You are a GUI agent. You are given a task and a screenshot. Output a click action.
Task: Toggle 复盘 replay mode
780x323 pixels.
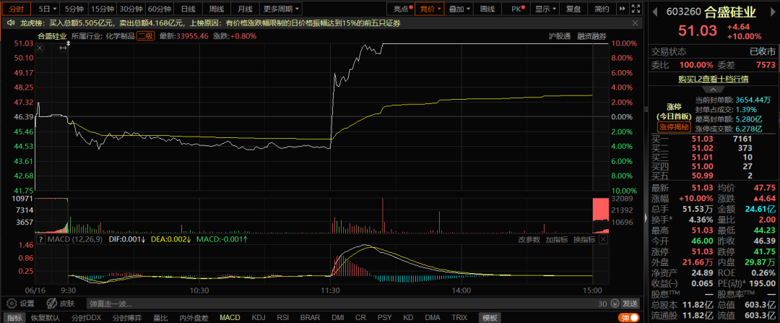coord(573,9)
